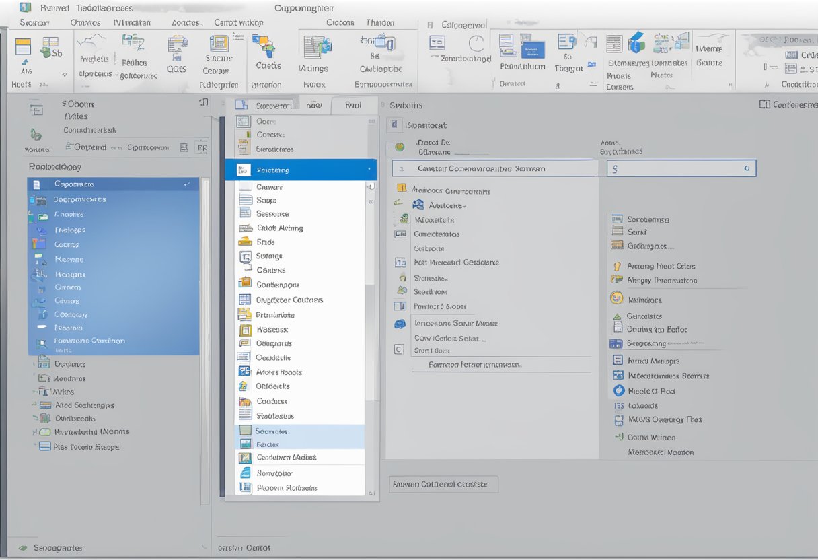The image size is (818, 560).
Task: Click the blue screen icon above Peonrulnuon in ribbon
Action: [532, 48]
